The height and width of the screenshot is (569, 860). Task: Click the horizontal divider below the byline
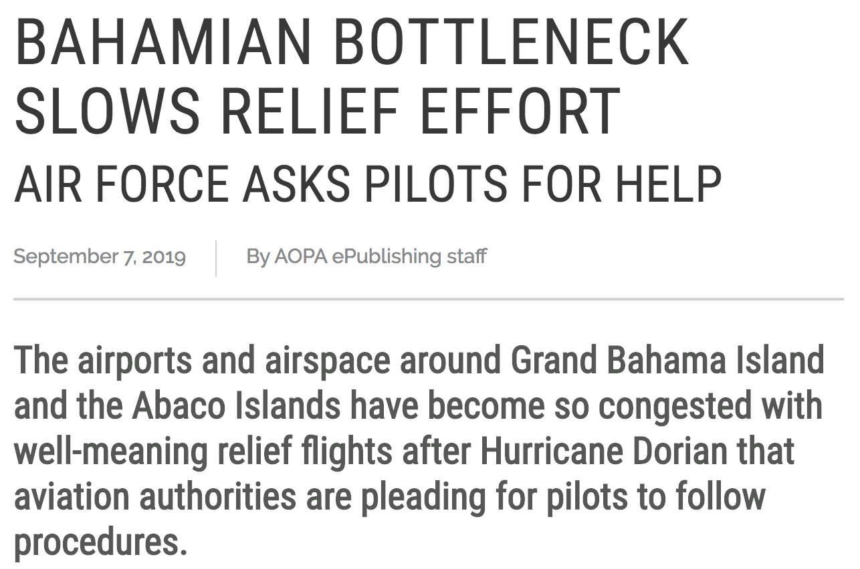tap(429, 299)
